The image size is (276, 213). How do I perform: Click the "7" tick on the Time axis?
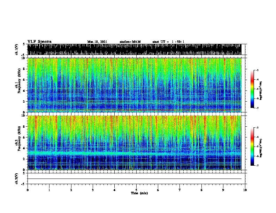pos(180,190)
